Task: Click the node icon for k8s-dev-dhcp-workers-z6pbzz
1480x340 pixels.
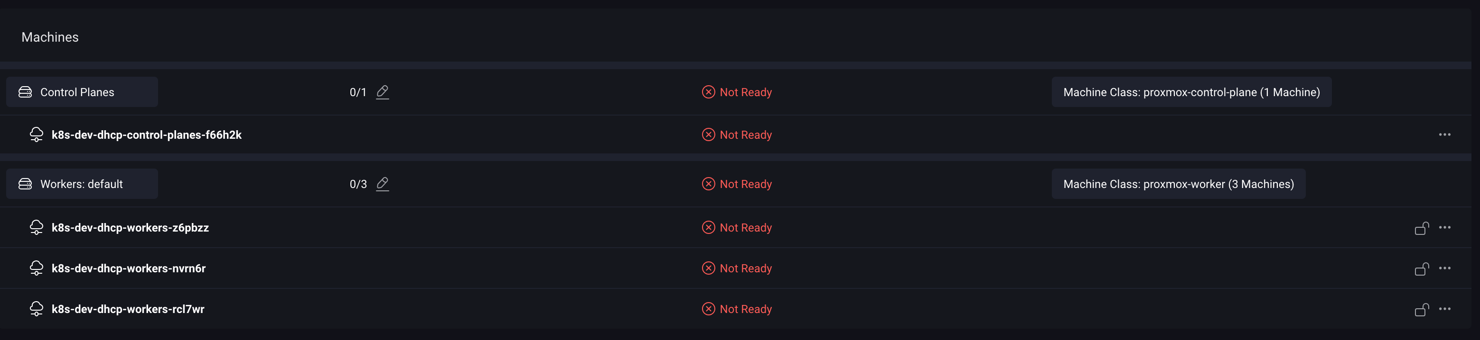Action: point(37,227)
